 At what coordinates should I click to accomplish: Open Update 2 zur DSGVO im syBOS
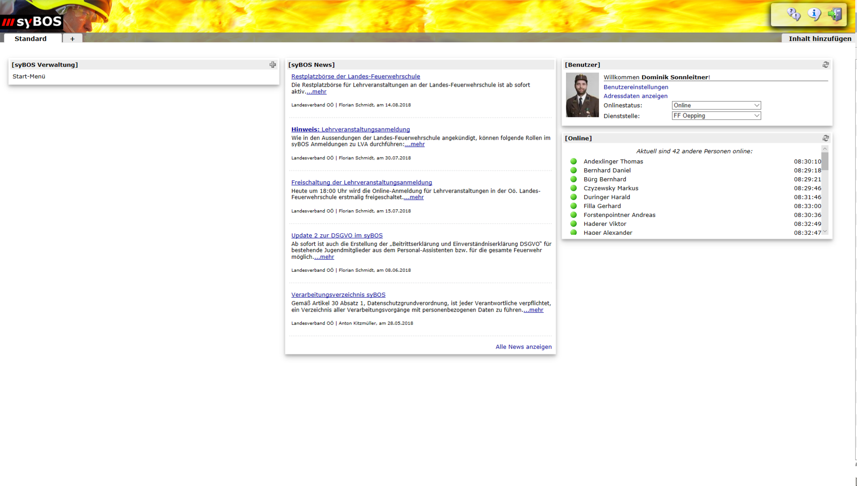tap(337, 236)
